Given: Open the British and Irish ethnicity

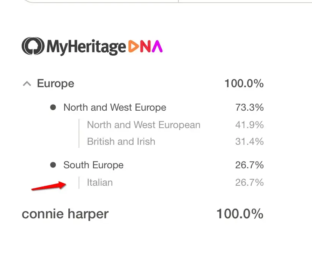Looking at the screenshot, I should (121, 142).
